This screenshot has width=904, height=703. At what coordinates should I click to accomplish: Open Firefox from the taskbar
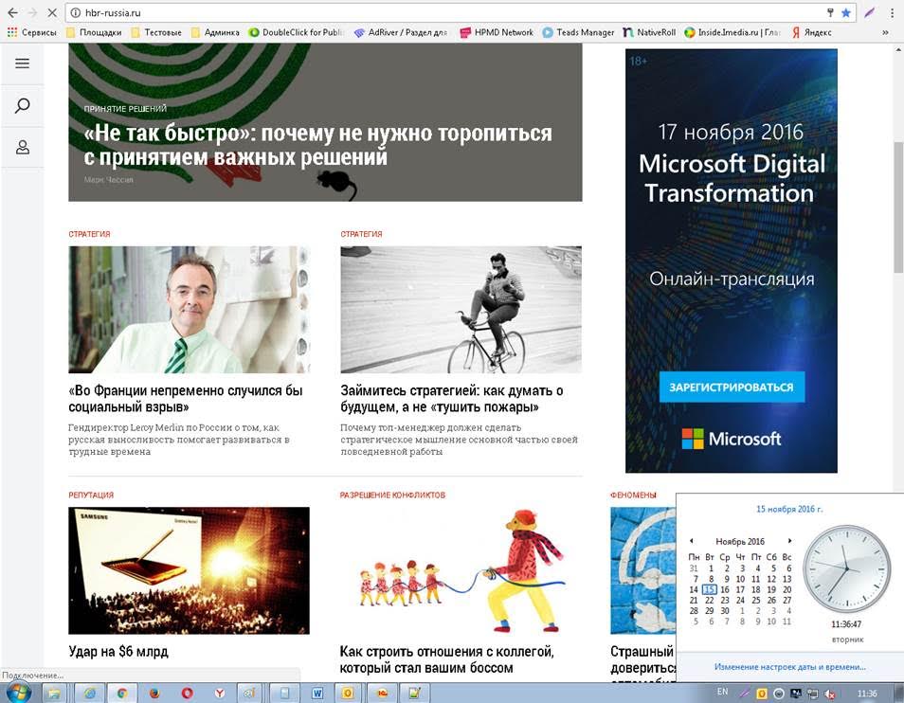[154, 694]
